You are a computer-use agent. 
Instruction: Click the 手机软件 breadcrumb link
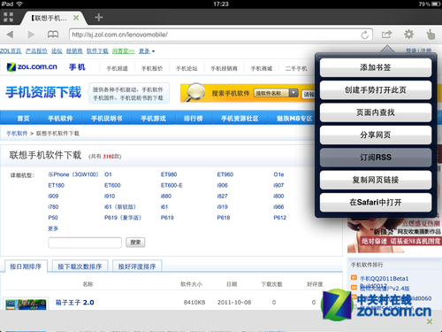pos(17,134)
